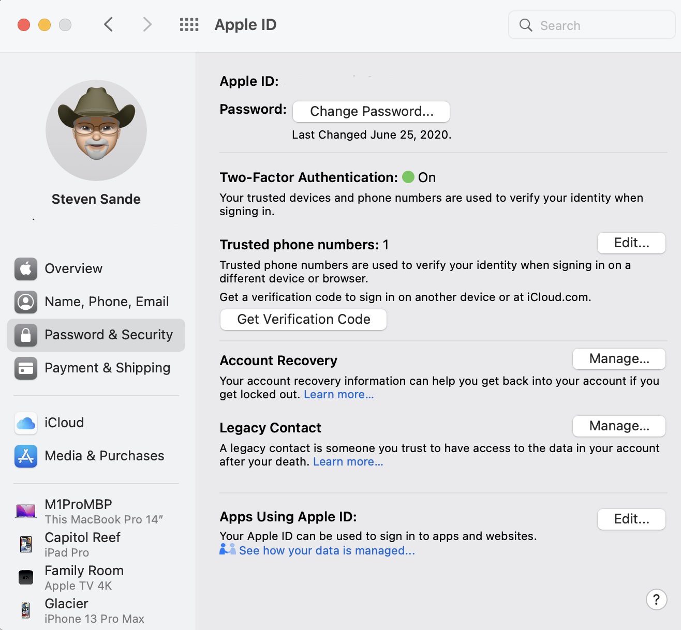
Task: Open See how your data is managed link
Action: [327, 551]
